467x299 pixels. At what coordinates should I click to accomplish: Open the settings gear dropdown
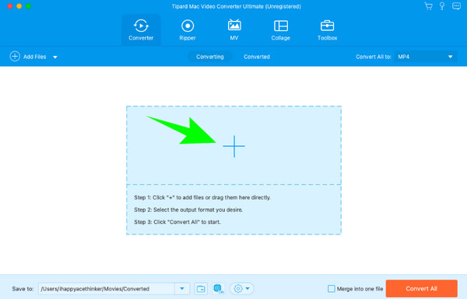coord(241,289)
